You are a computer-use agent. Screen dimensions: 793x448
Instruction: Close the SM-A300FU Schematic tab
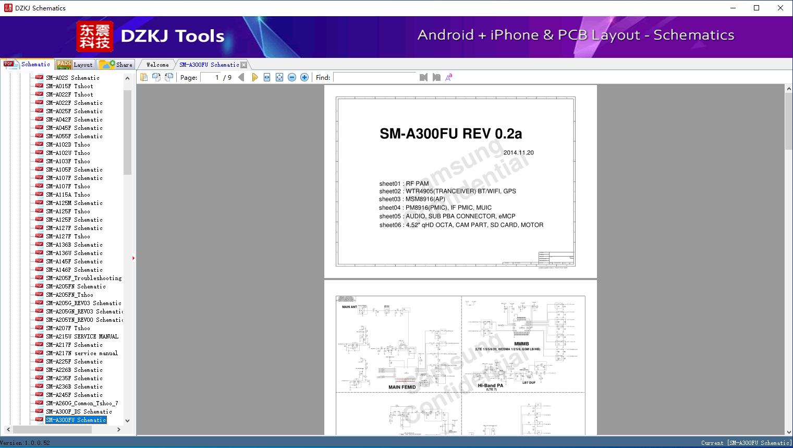tap(244, 65)
